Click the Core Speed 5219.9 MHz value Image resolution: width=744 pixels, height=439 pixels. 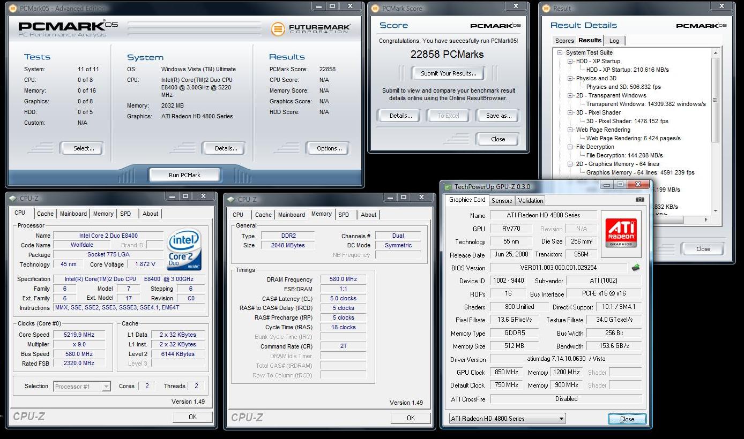79,335
